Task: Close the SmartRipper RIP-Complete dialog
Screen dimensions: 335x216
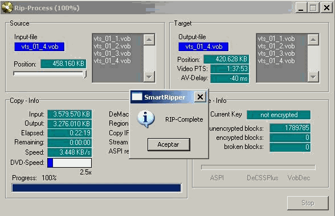Action: [200, 97]
